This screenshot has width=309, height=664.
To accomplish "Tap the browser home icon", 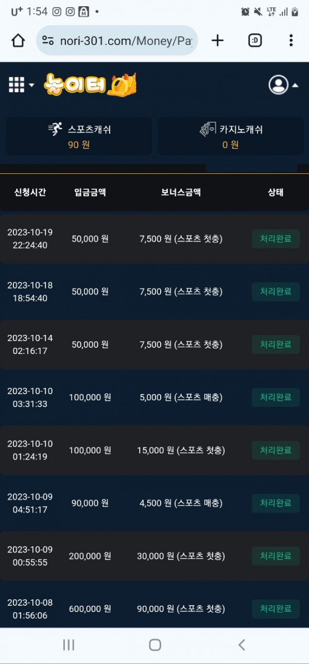I will 18,41.
